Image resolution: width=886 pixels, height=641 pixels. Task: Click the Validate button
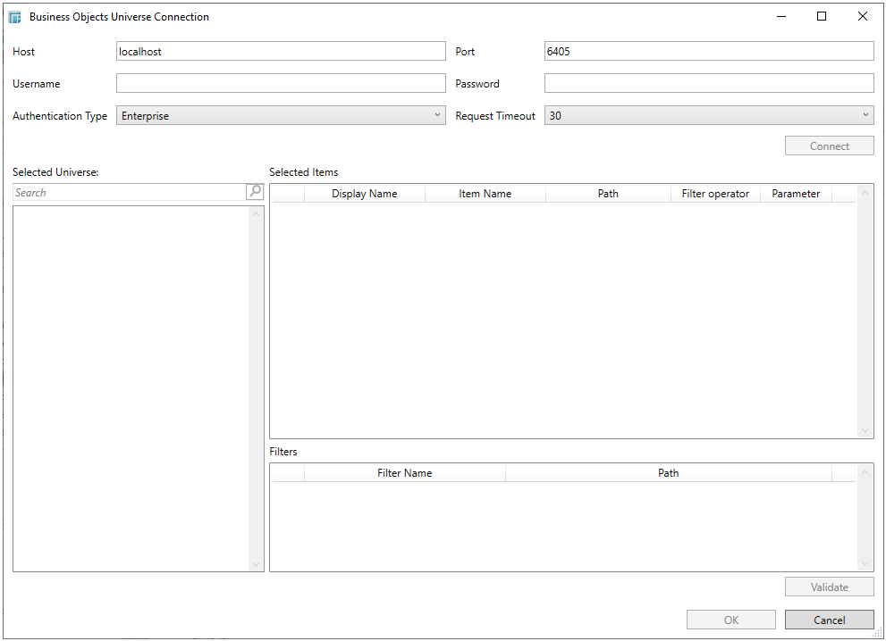click(829, 587)
